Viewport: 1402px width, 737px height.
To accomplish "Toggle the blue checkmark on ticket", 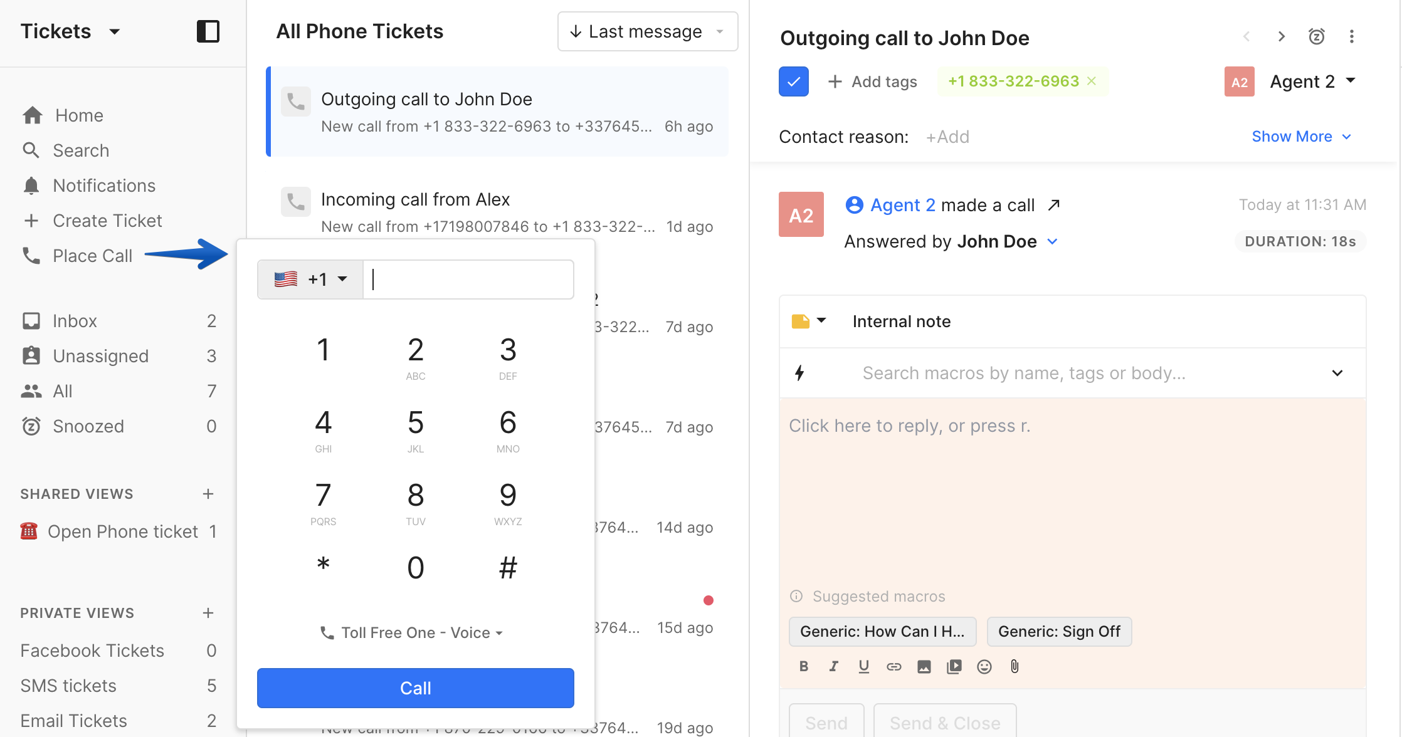I will coord(794,81).
